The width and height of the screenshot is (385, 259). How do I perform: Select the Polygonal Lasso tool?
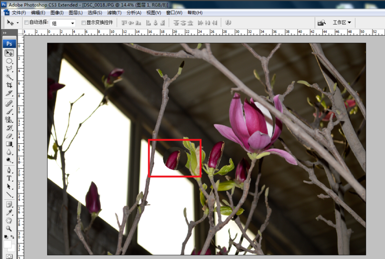point(9,69)
